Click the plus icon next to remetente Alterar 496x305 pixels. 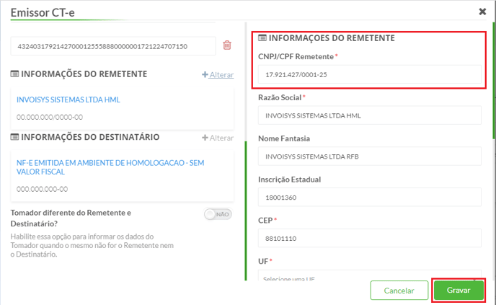[x=205, y=75]
